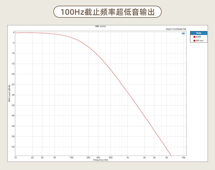Click the 100 tick label on frequency axis
Image resolution: width=215 pixels, height=170 pixels.
pyautogui.click(x=71, y=157)
